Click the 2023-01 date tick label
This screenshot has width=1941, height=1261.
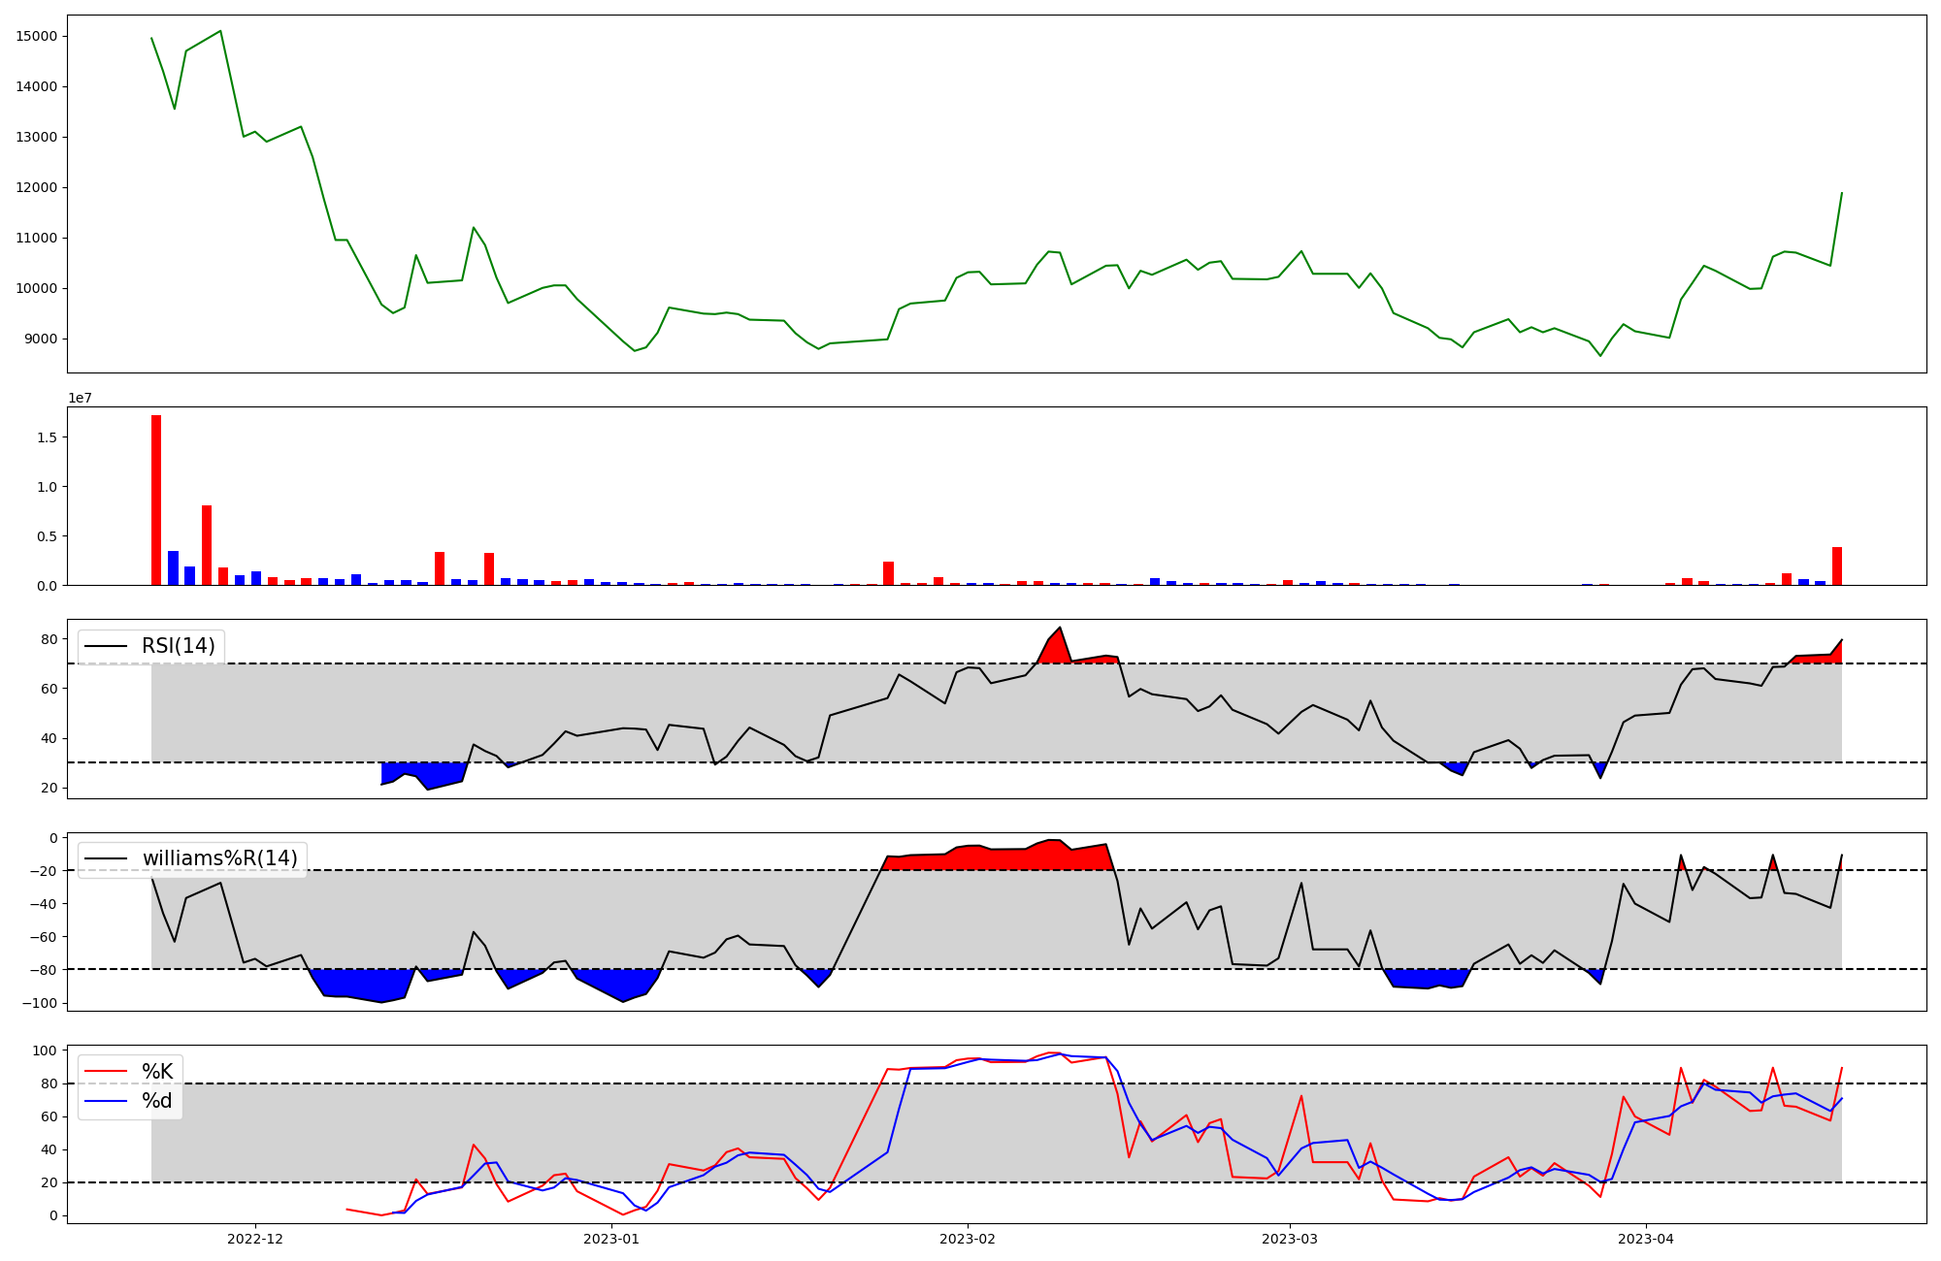(x=611, y=1239)
